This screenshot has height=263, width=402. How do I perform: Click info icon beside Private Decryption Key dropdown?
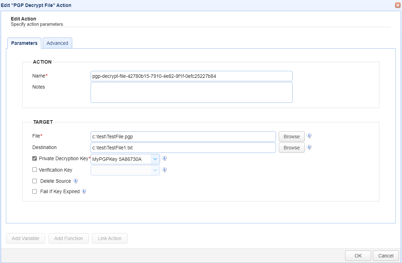(x=165, y=158)
